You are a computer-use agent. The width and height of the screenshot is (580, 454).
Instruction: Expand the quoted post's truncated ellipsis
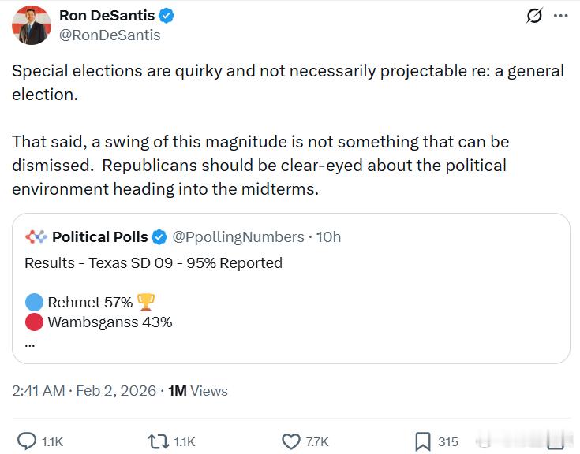(29, 343)
